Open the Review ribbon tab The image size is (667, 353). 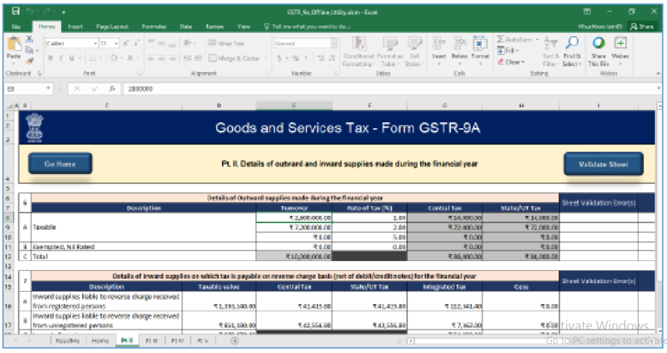point(215,26)
